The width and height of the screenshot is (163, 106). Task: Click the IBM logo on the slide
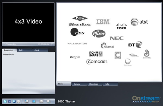[103, 22]
